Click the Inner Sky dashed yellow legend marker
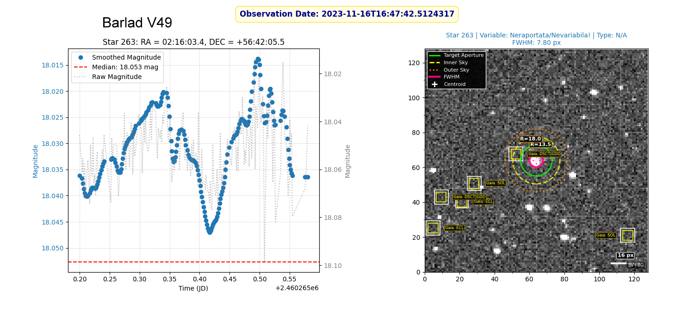The width and height of the screenshot is (694, 310). [434, 62]
